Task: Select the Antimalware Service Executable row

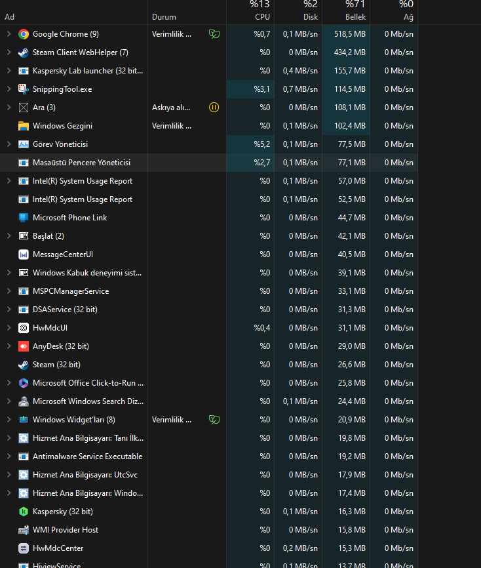Action: 87,456
